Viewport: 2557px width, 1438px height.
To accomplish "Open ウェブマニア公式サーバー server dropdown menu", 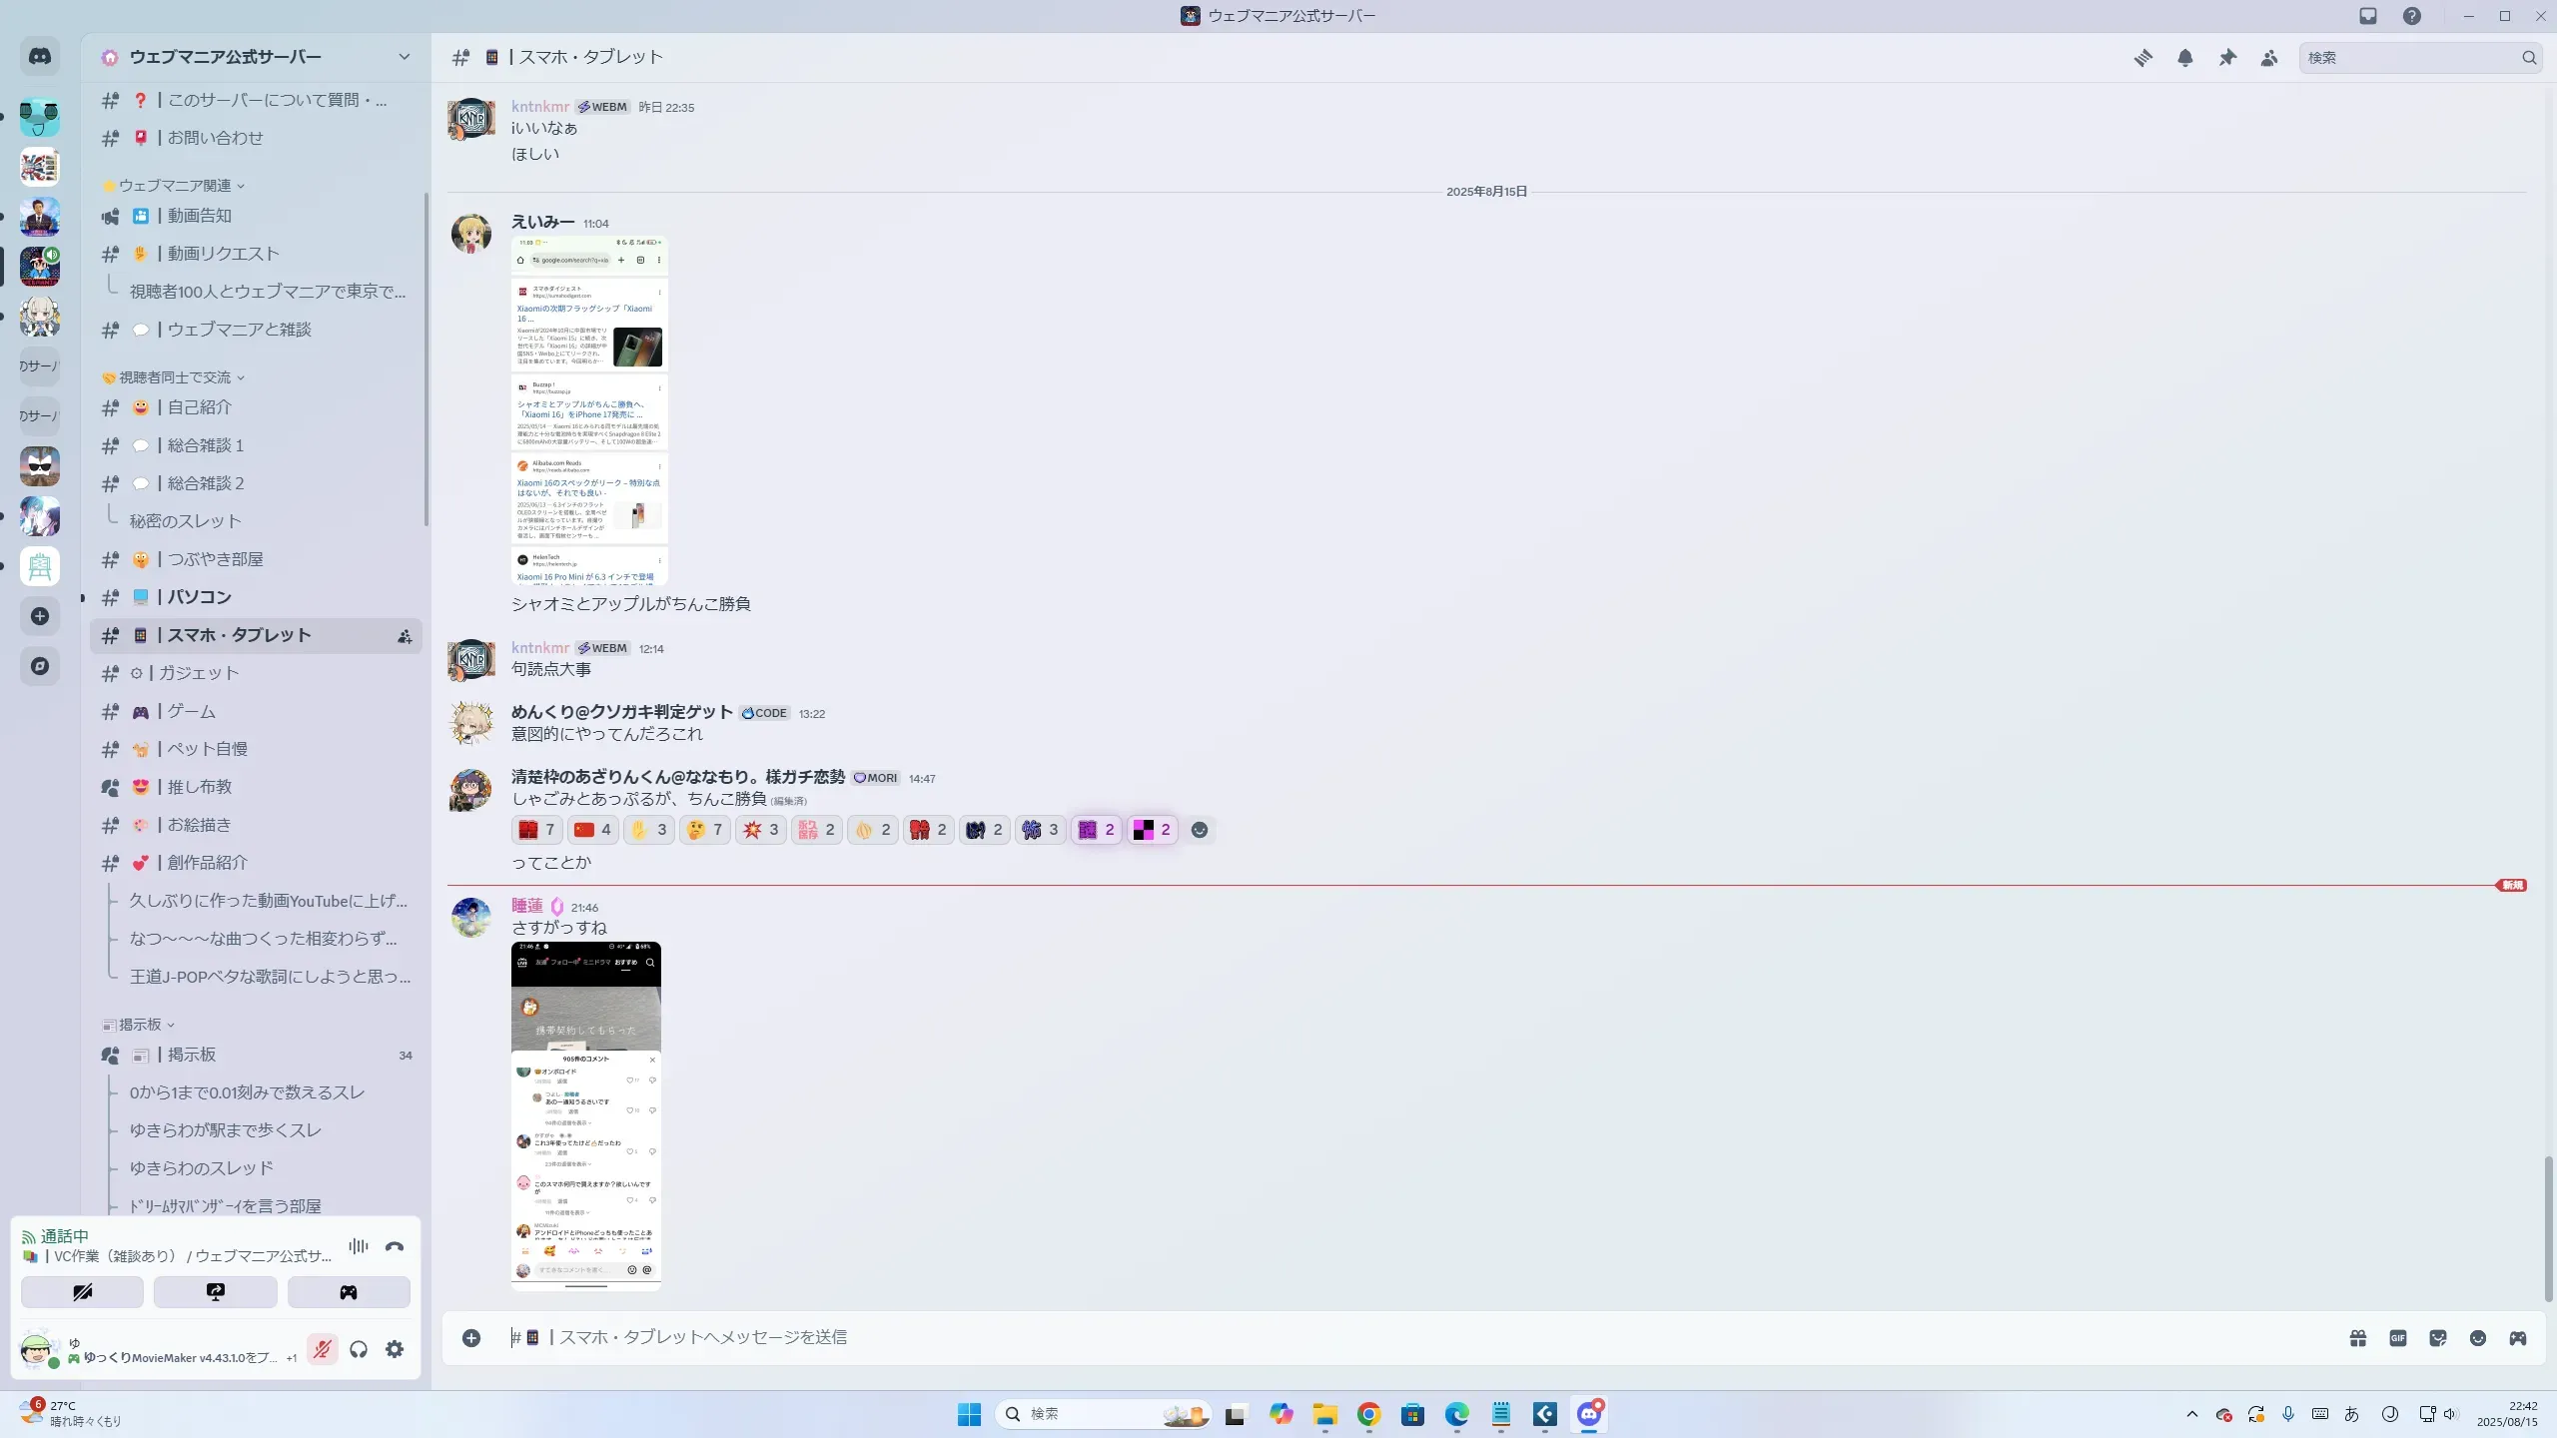I will [x=404, y=57].
